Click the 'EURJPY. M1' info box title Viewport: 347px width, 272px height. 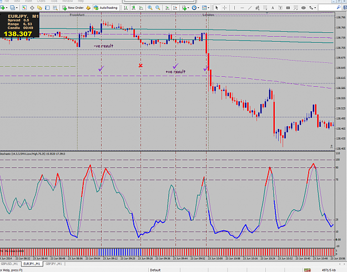(23, 16)
